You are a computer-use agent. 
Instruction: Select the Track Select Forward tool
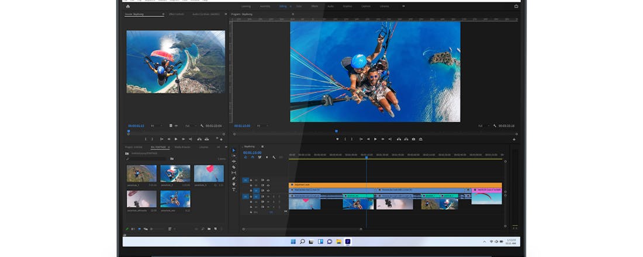tap(234, 156)
